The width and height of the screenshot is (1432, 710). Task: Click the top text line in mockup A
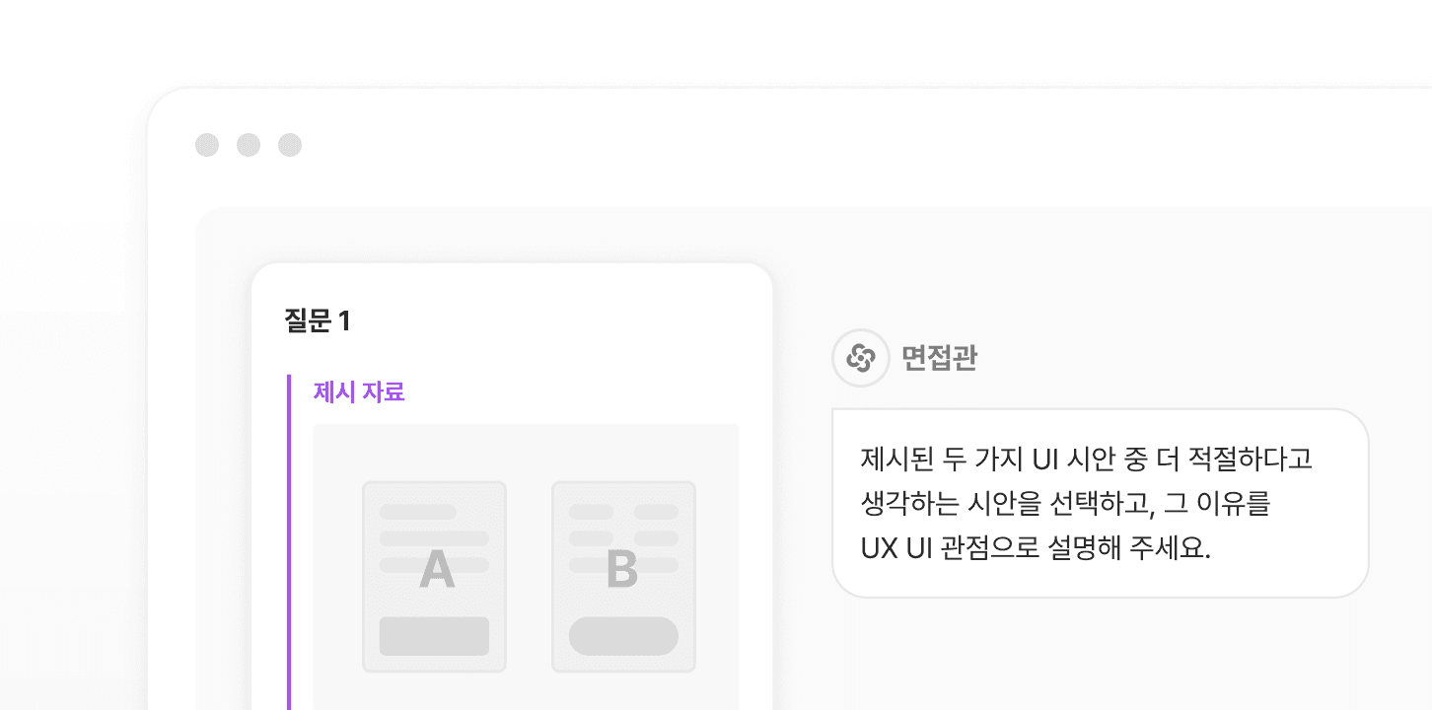[x=418, y=512]
